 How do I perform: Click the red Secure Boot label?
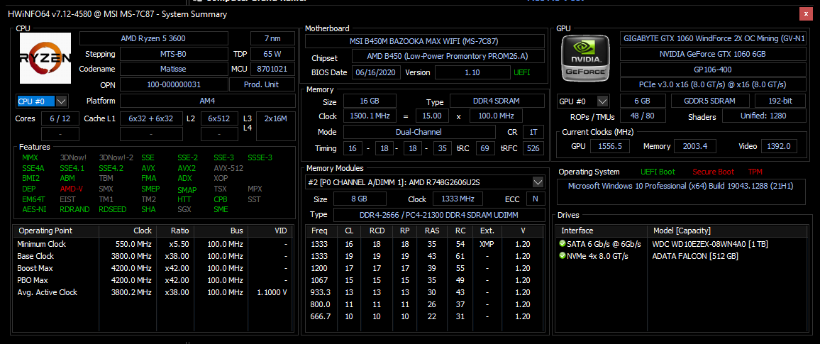pyautogui.click(x=714, y=172)
